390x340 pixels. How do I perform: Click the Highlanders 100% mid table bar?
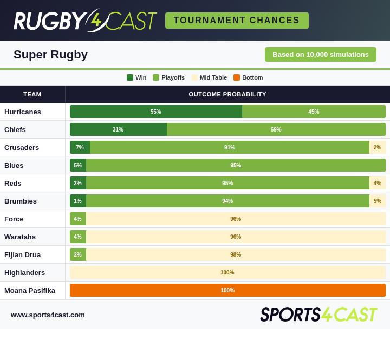[x=227, y=272]
